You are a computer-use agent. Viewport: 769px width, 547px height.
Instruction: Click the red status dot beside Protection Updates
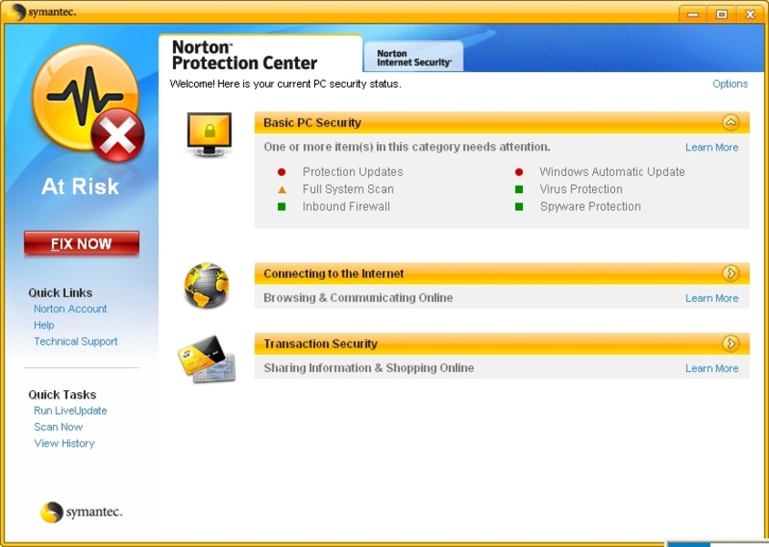282,172
